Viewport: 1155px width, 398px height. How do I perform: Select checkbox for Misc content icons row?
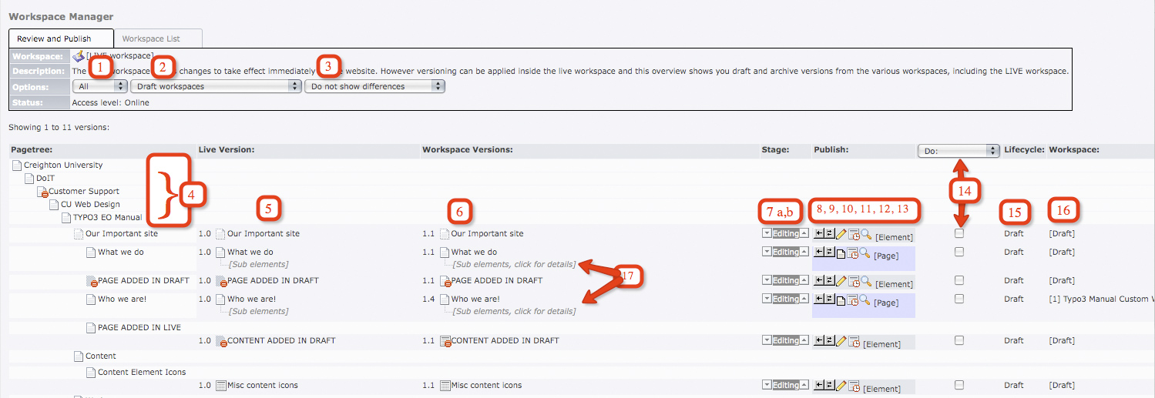[x=959, y=385]
